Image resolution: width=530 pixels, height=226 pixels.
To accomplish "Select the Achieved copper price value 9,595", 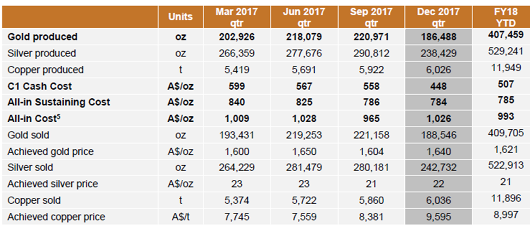I will pos(438,217).
